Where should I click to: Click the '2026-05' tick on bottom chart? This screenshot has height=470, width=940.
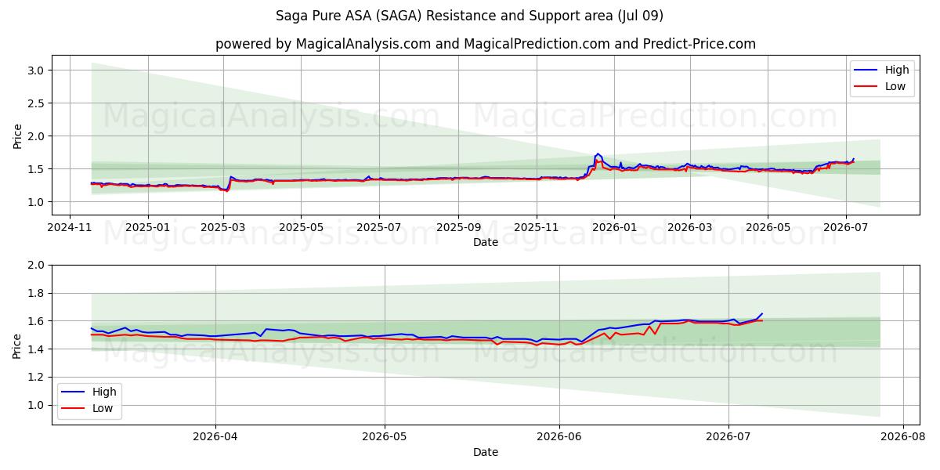click(386, 438)
